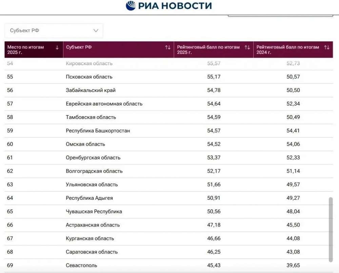Click rank number 63
Viewport: 339px width, 273px height.
click(x=10, y=184)
